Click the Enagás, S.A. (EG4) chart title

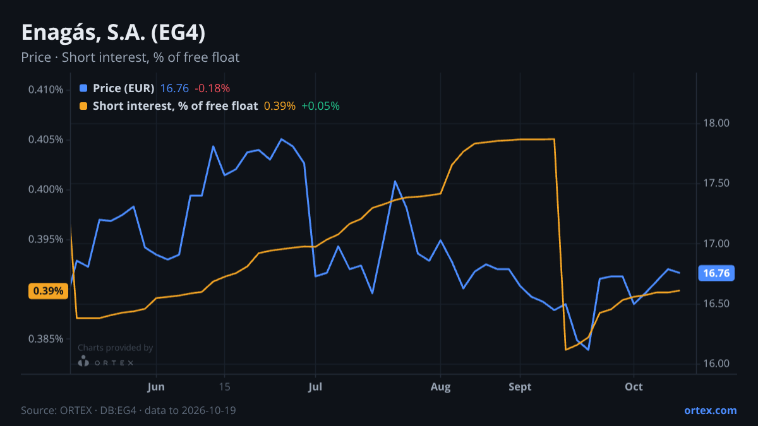[x=113, y=32]
